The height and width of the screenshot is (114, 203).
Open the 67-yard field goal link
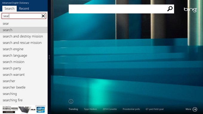pos(155,109)
